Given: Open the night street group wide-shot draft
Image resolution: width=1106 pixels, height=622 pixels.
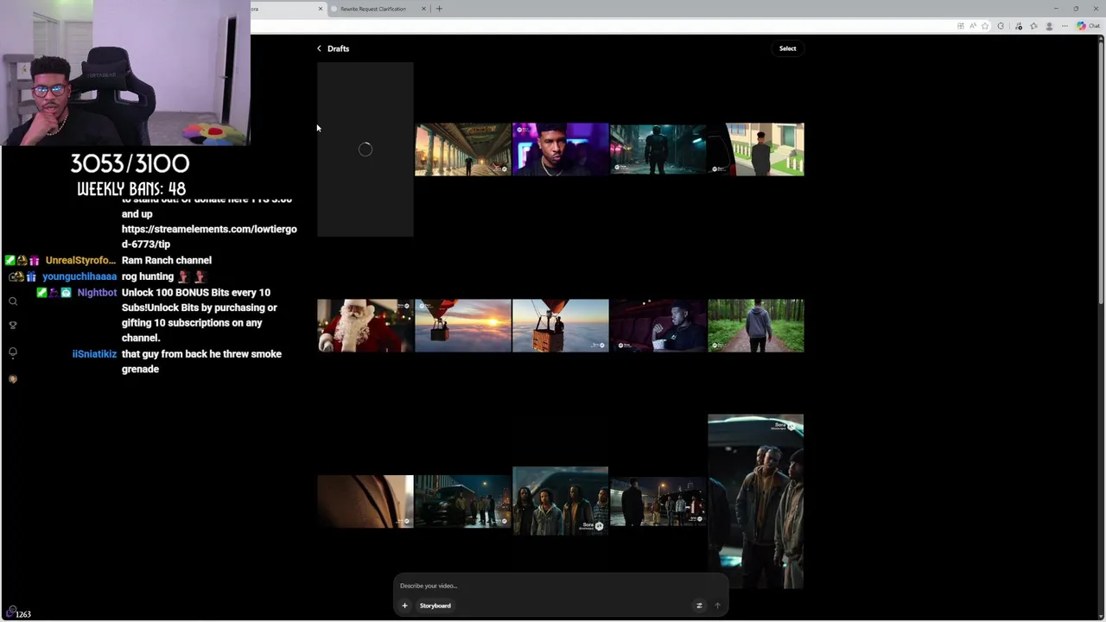Looking at the screenshot, I should tap(658, 501).
